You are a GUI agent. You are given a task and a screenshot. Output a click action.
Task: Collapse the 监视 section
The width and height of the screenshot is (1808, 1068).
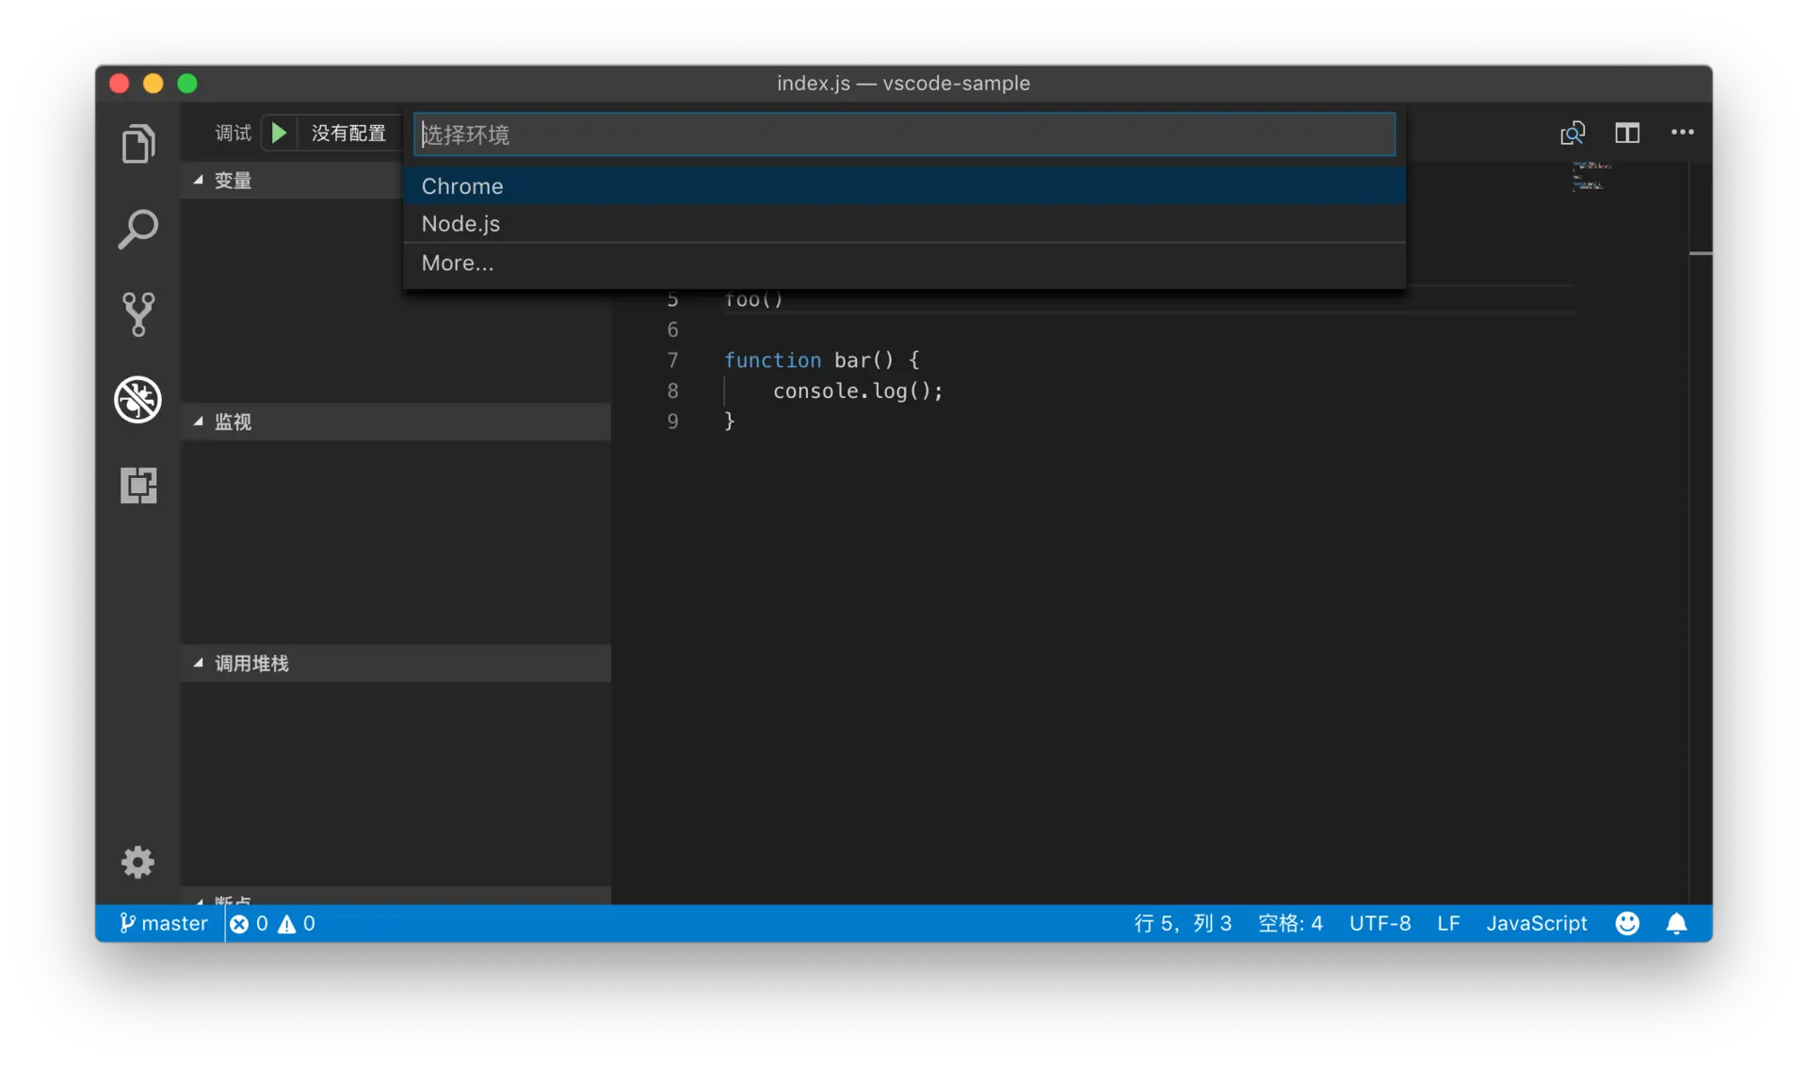click(x=199, y=422)
